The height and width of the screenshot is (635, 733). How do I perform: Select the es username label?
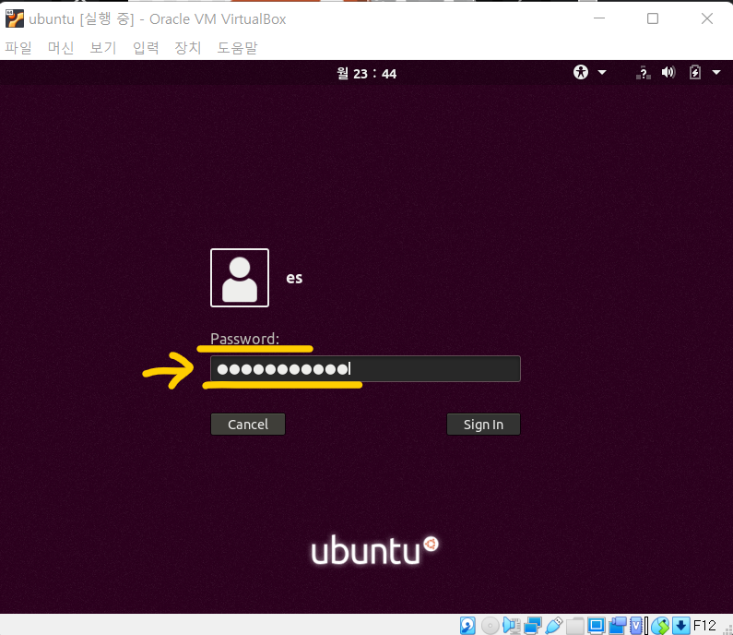pyautogui.click(x=294, y=278)
